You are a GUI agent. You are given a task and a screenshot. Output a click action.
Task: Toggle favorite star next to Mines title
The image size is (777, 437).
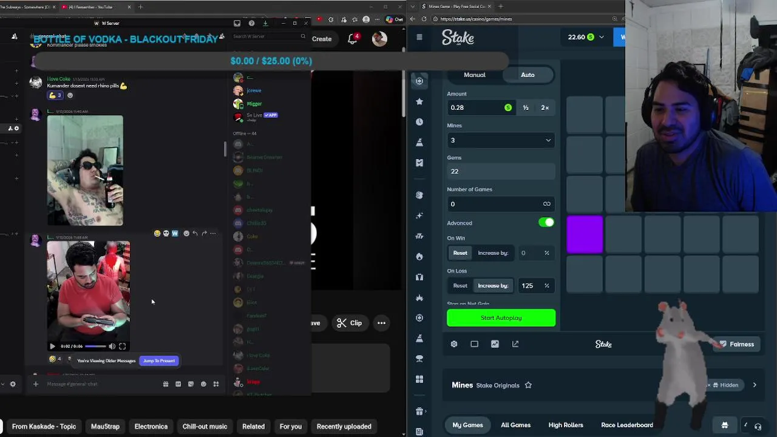[528, 385]
